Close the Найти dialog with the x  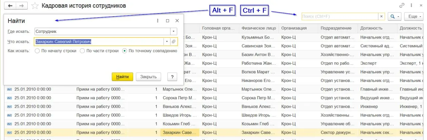pos(177,21)
